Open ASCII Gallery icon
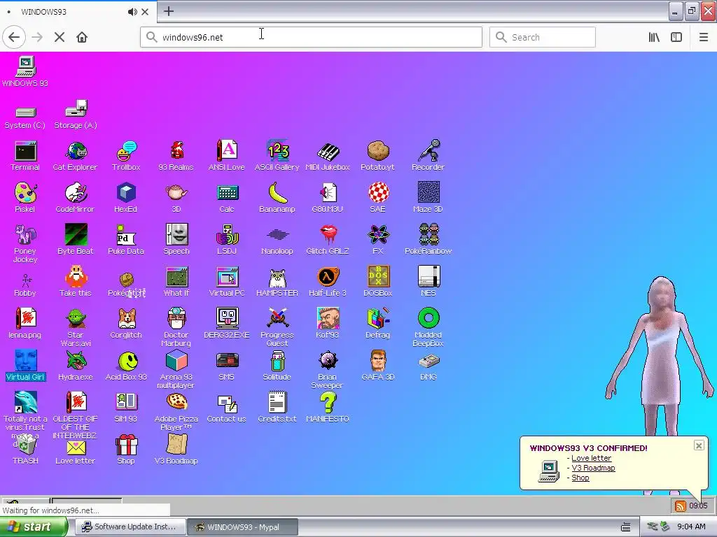 coord(277,156)
